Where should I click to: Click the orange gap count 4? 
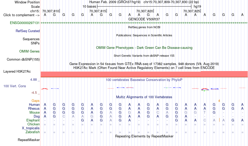tap(219, 101)
